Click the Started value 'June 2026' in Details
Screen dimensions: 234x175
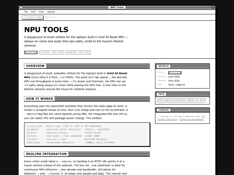pos(174,76)
